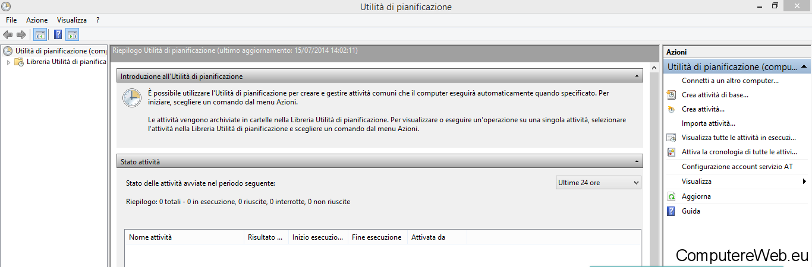Screen dimensions: 812x267
Task: Toggle the console tree pane toolbar icon
Action: tap(40, 34)
